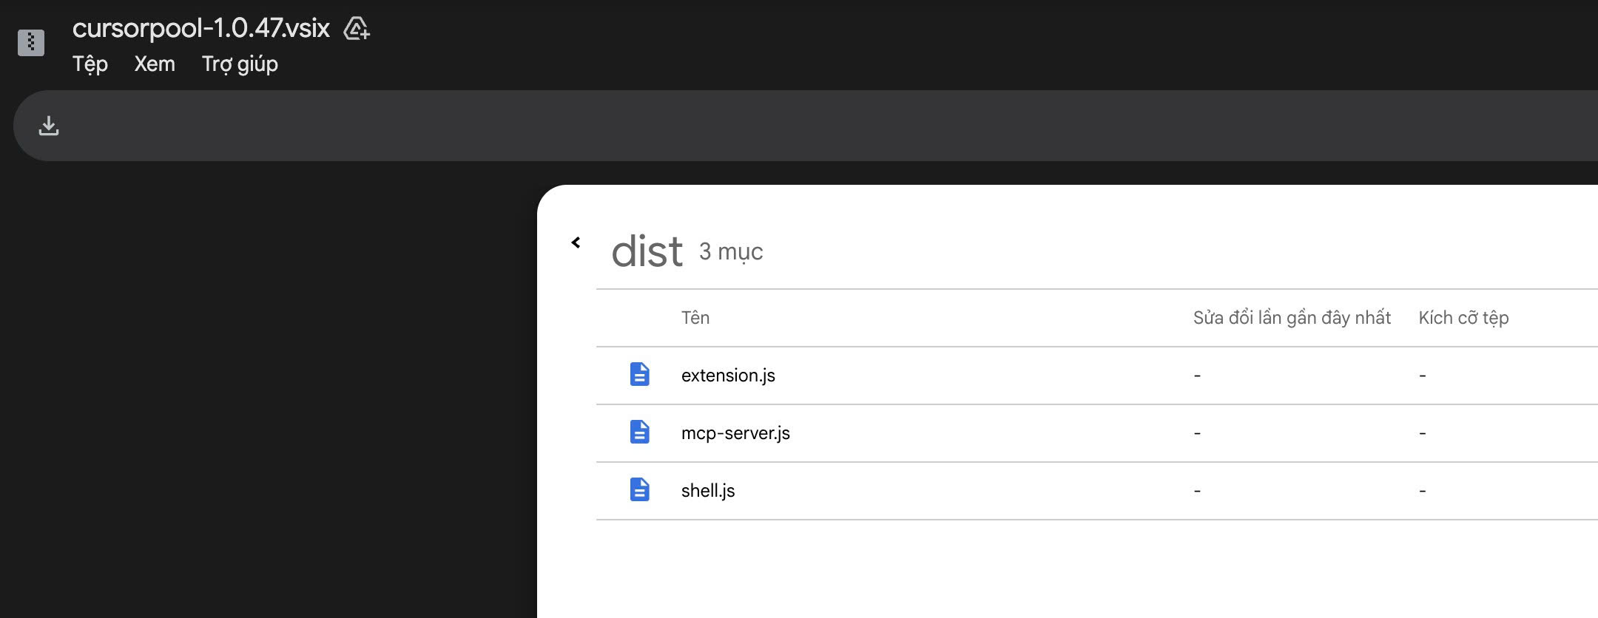This screenshot has width=1598, height=618.
Task: Click the file icon next to shell.js
Action: click(x=640, y=490)
